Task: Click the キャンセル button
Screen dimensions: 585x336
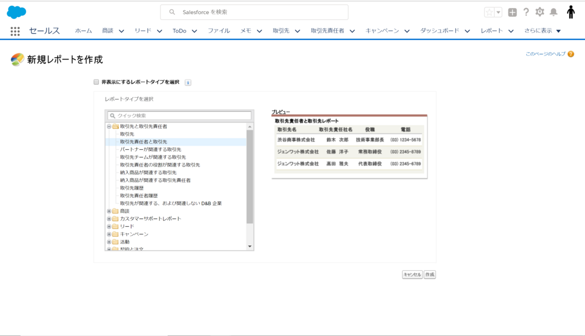Action: tap(412, 274)
